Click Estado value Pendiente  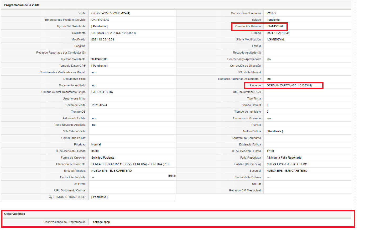coord(273,20)
